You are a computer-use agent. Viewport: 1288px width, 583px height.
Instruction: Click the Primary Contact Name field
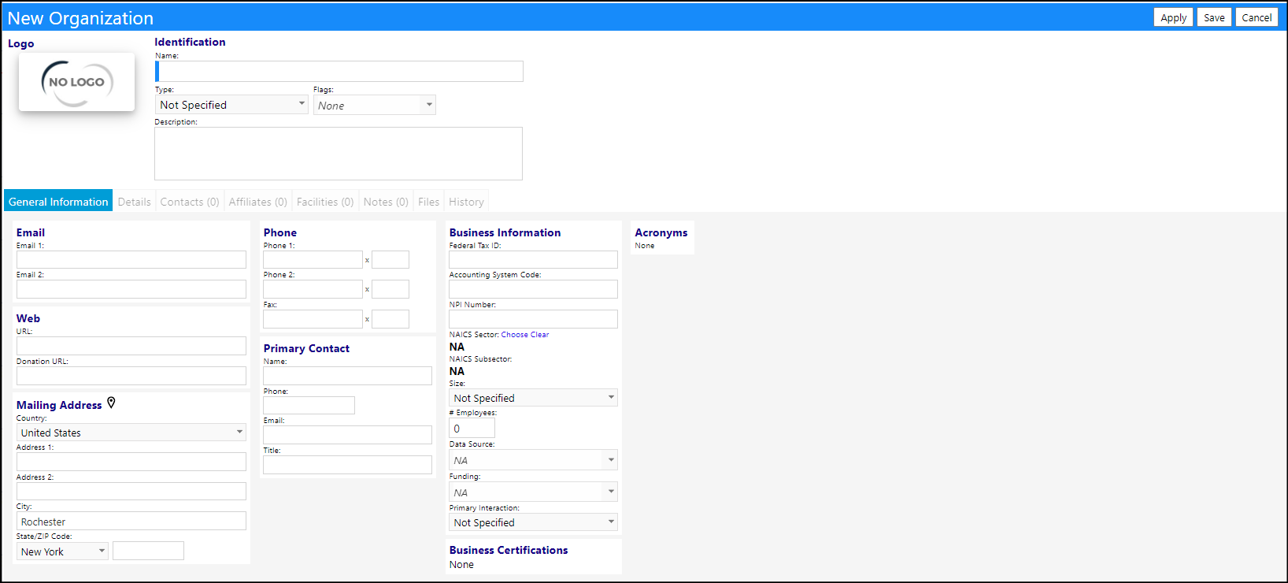pos(347,376)
